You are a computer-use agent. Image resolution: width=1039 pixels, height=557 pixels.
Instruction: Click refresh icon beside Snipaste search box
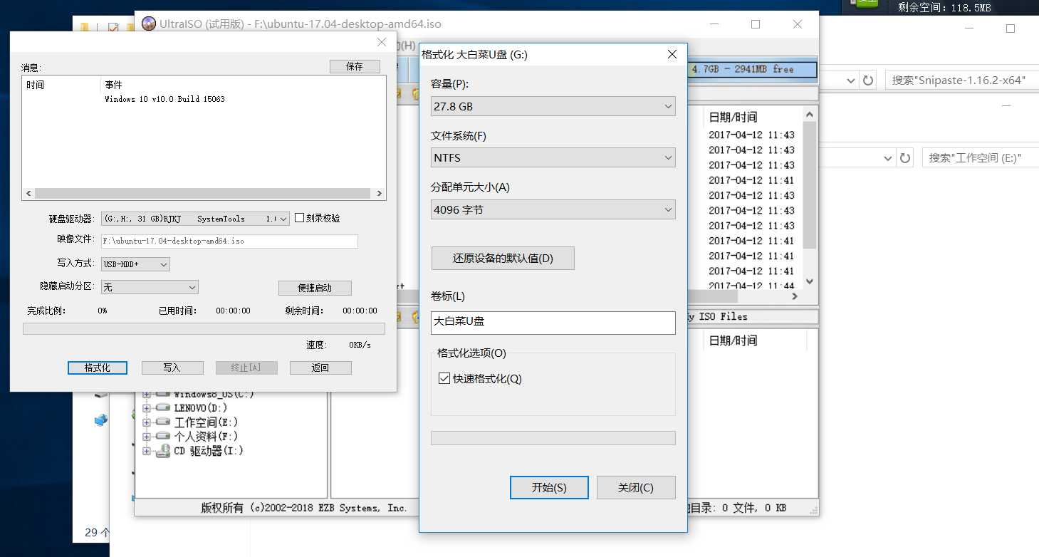point(867,80)
